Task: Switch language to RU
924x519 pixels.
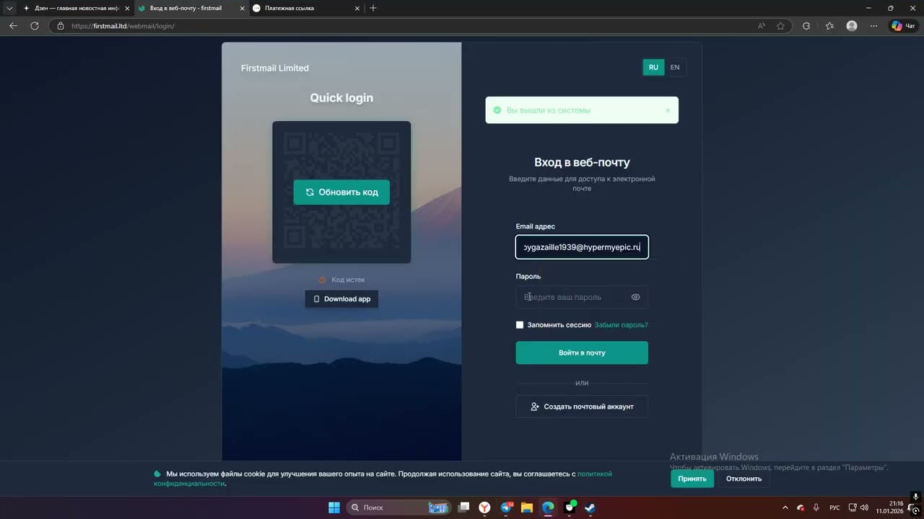Action: (x=653, y=67)
